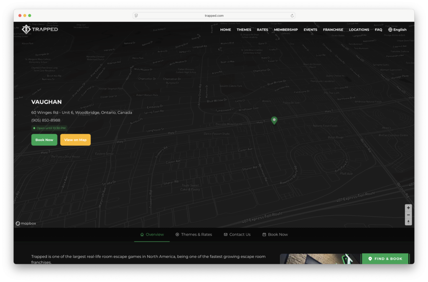Click the page settings icon in address bar
Image resolution: width=428 pixels, height=282 pixels.
tap(136, 15)
